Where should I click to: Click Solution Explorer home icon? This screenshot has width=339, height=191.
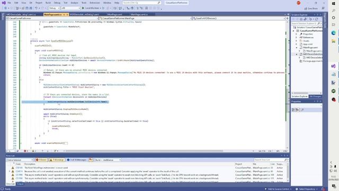[x=301, y=19]
